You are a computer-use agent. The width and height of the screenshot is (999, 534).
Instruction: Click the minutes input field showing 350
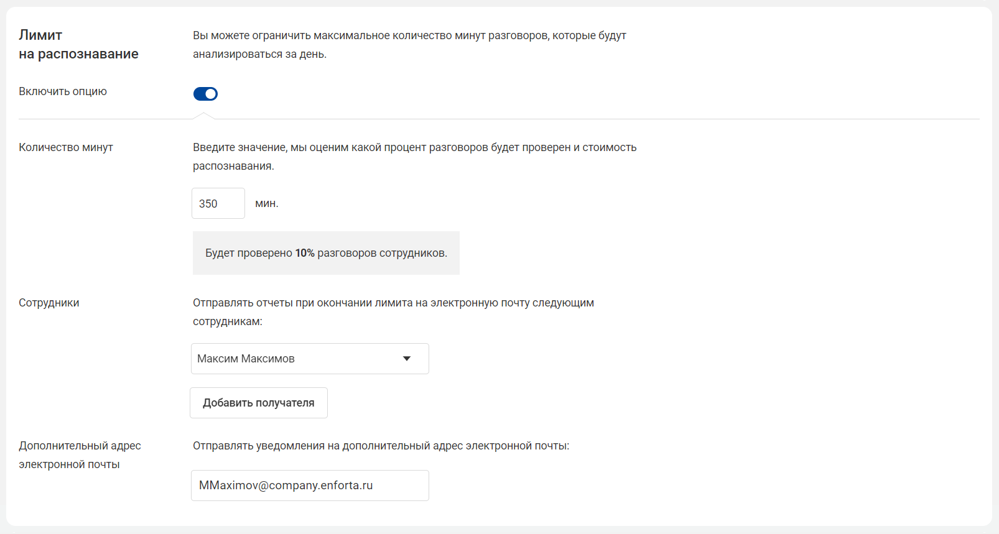coord(218,203)
